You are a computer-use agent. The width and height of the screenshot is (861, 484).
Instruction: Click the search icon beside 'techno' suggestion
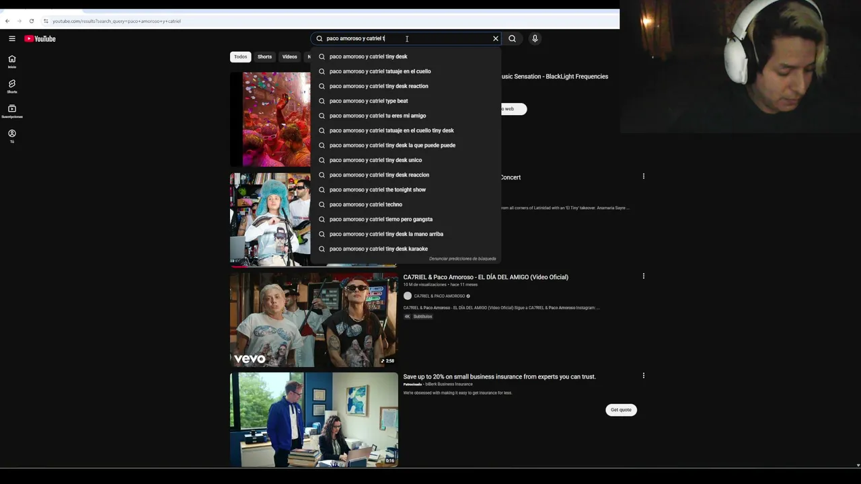pyautogui.click(x=322, y=204)
